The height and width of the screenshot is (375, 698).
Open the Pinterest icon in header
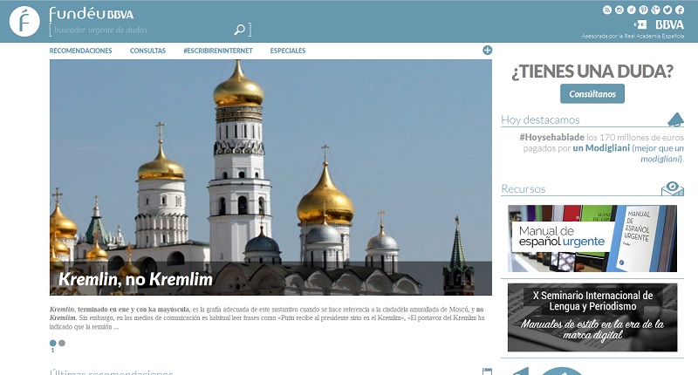point(643,10)
